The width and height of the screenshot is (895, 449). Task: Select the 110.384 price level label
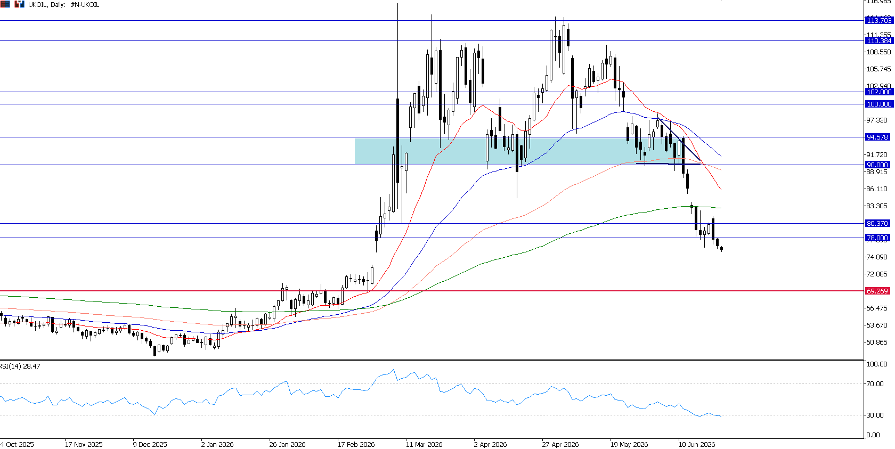[878, 40]
